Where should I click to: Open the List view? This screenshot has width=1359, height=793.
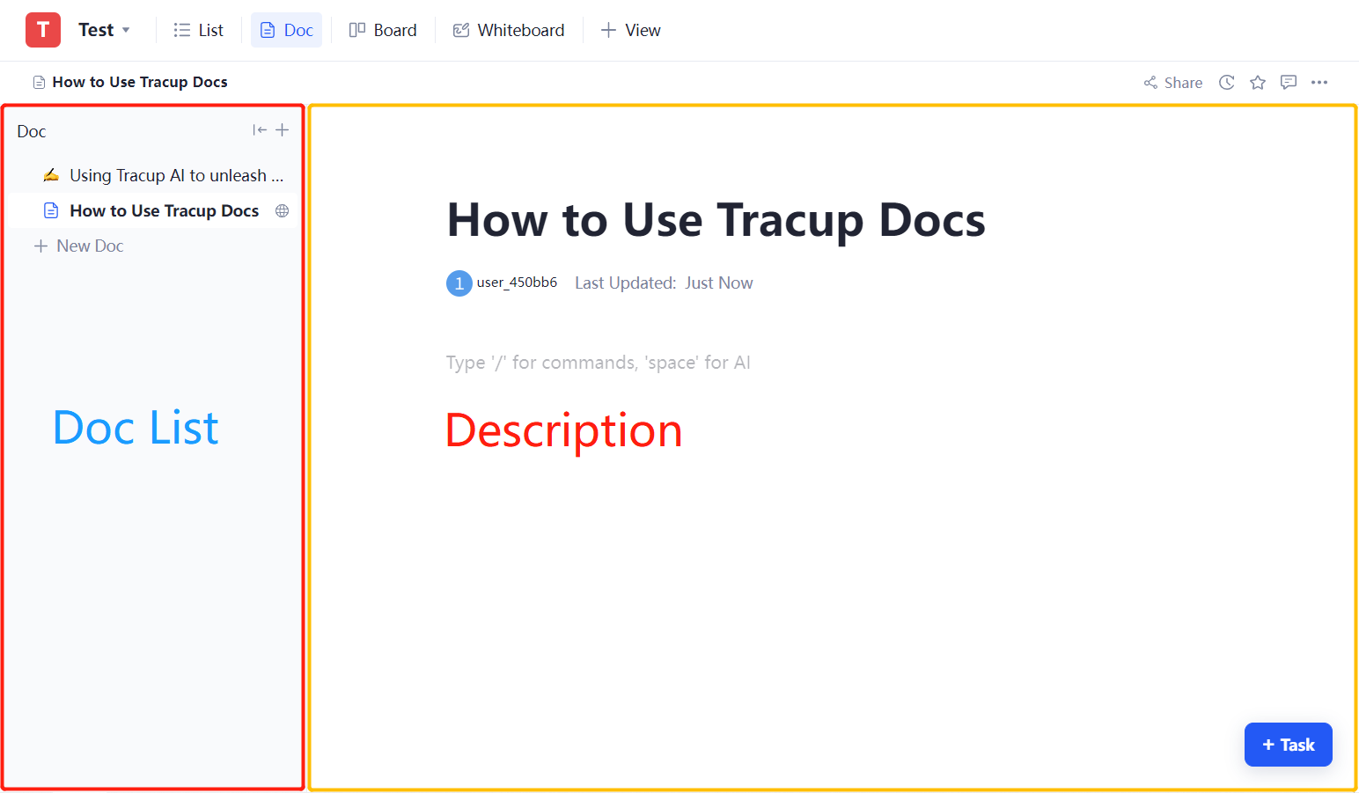click(x=198, y=29)
